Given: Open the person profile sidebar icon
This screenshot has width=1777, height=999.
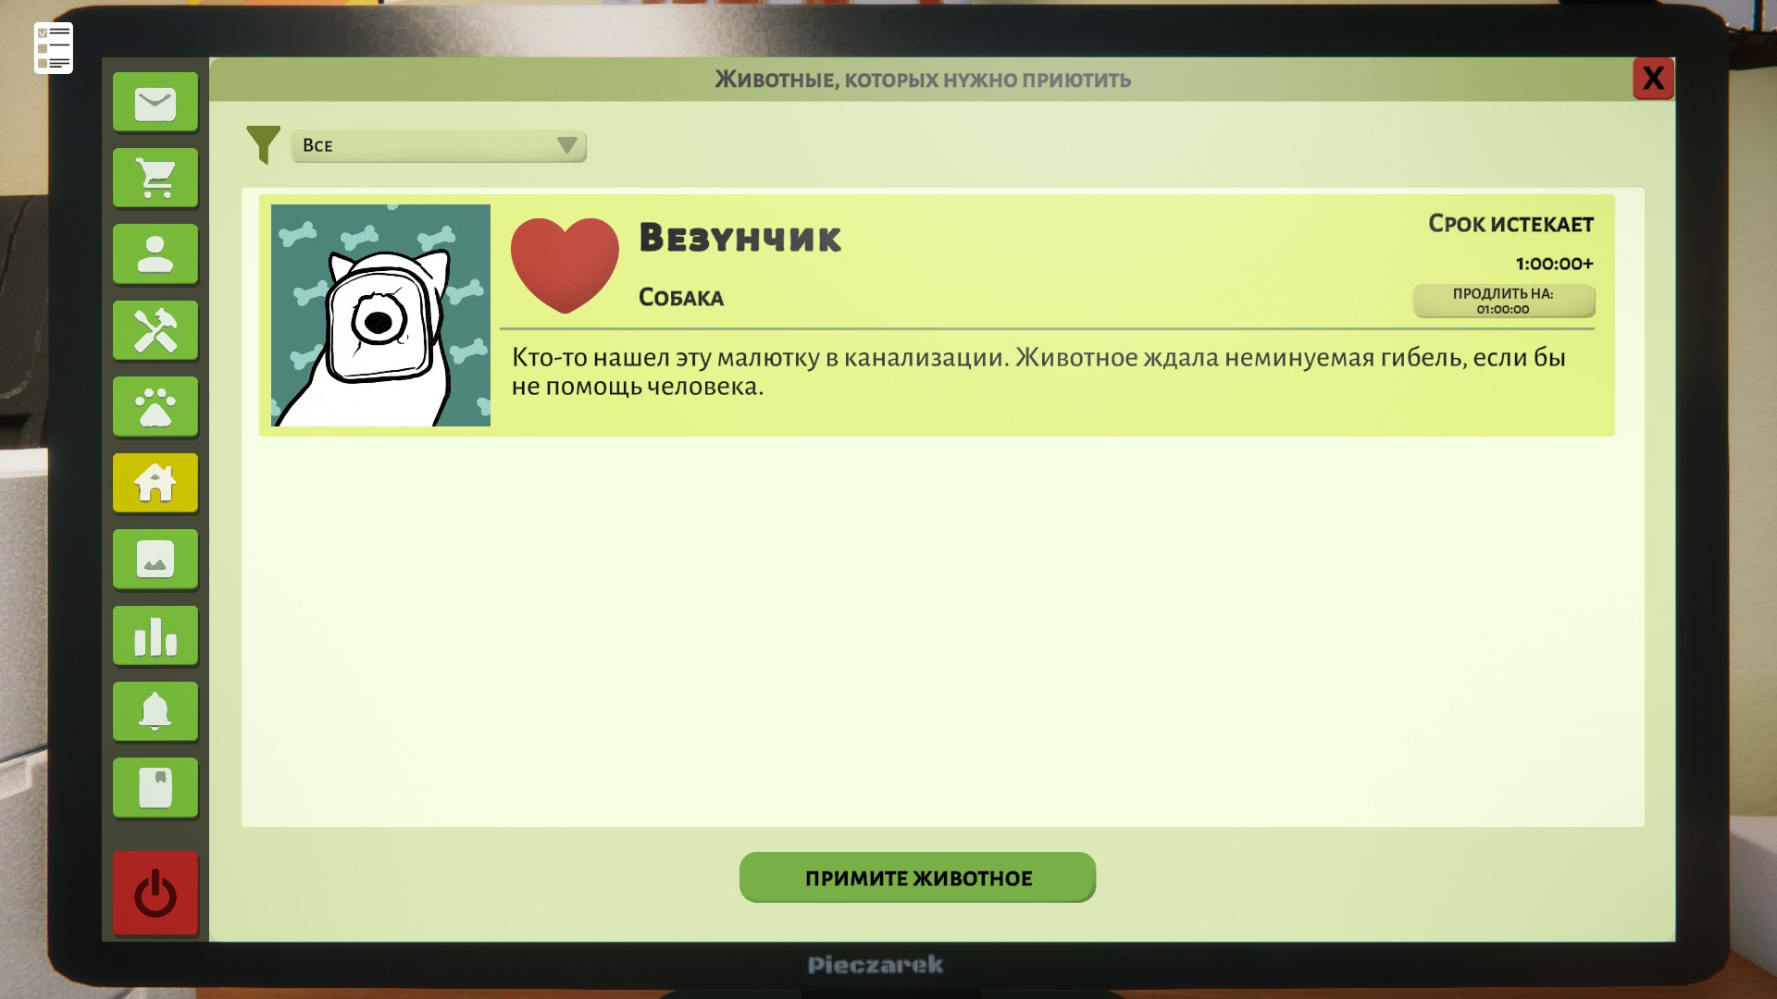Looking at the screenshot, I should 155,254.
